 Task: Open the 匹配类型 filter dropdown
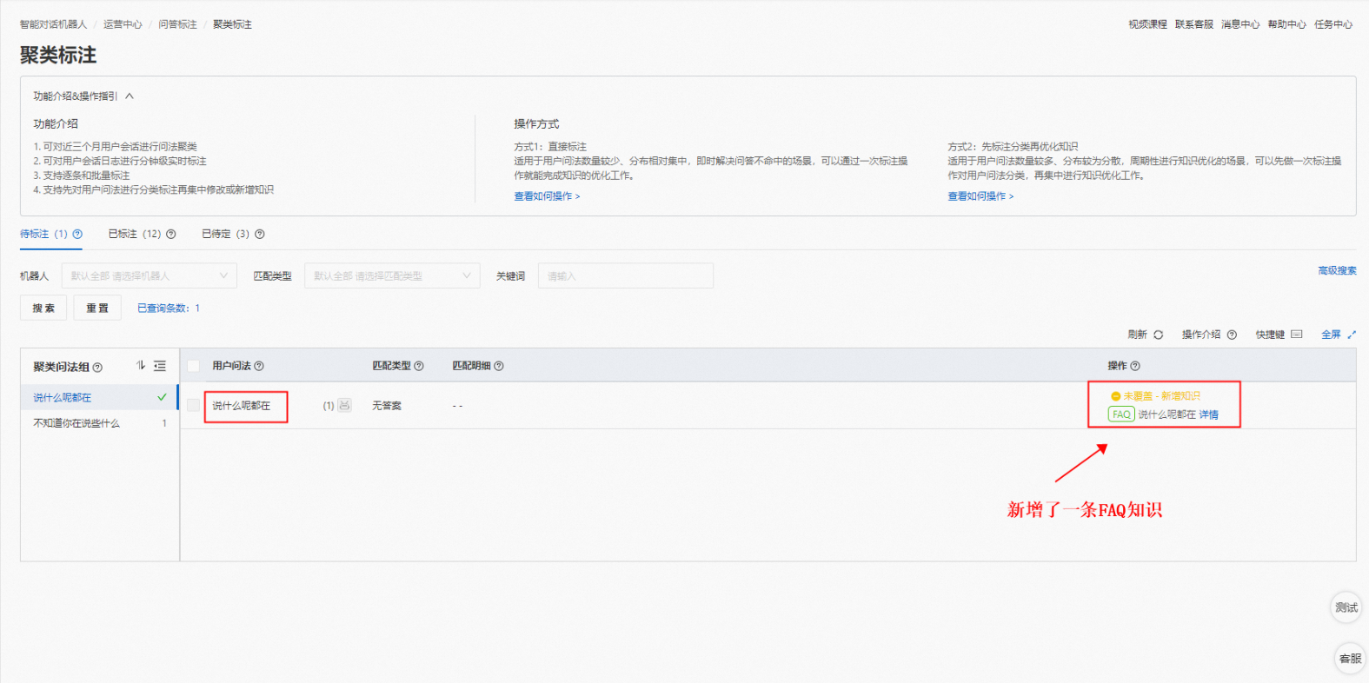pos(392,275)
